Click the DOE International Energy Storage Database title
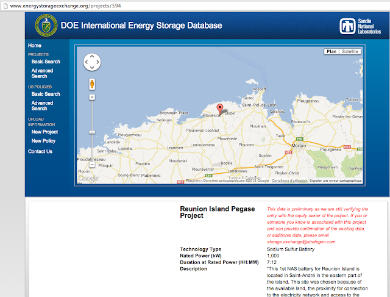The image size is (390, 297). [x=141, y=26]
